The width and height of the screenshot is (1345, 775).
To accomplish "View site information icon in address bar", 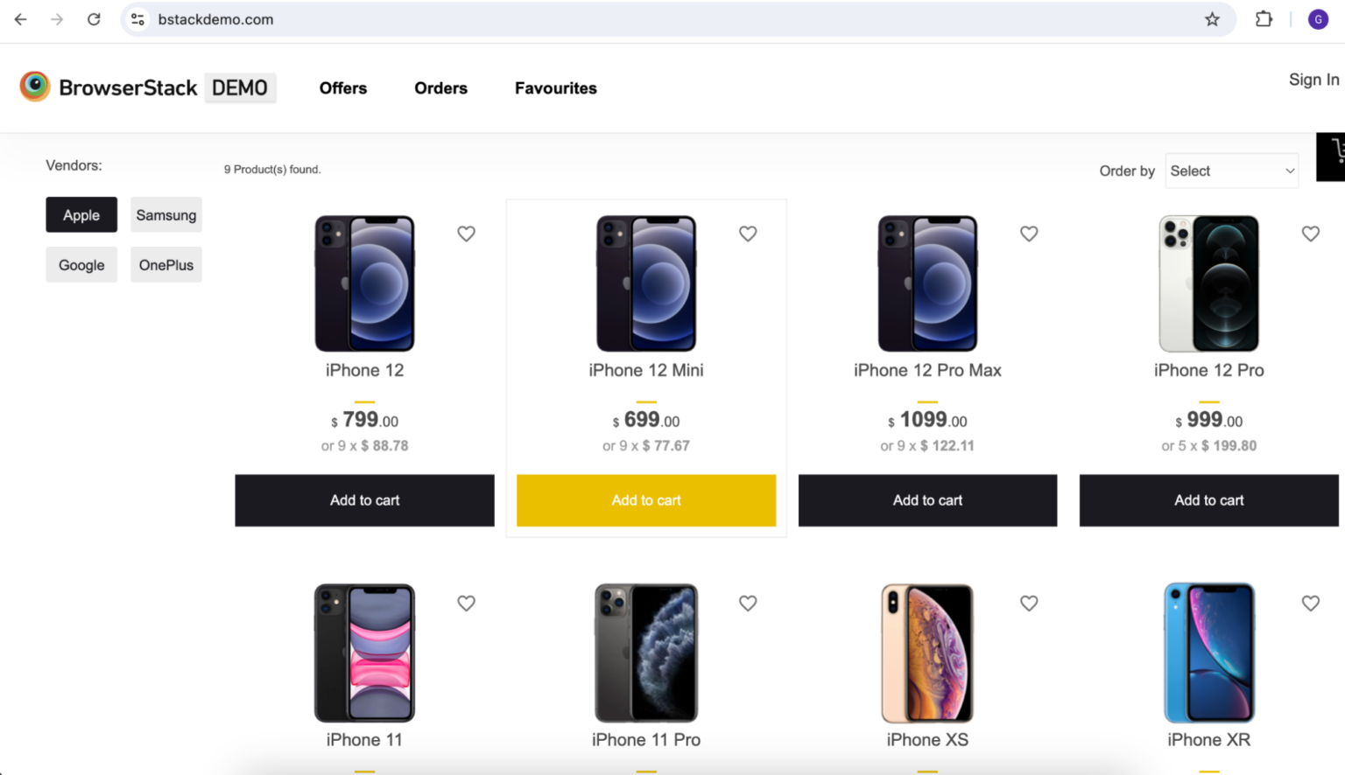I will (137, 19).
